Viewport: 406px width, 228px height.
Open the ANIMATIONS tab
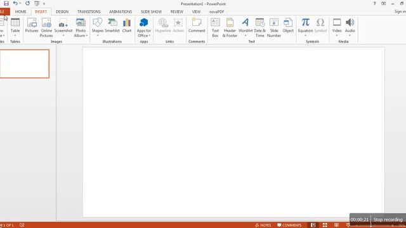click(121, 11)
